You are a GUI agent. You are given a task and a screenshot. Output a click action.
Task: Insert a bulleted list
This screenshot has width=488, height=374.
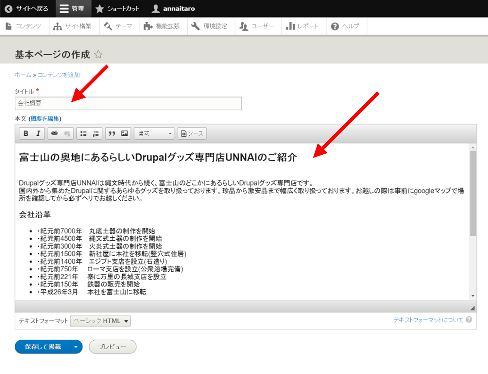click(83, 133)
